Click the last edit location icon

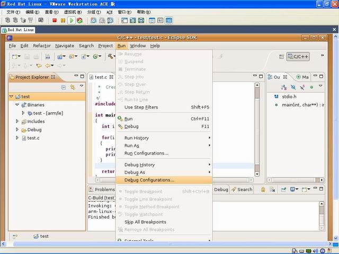point(39,66)
